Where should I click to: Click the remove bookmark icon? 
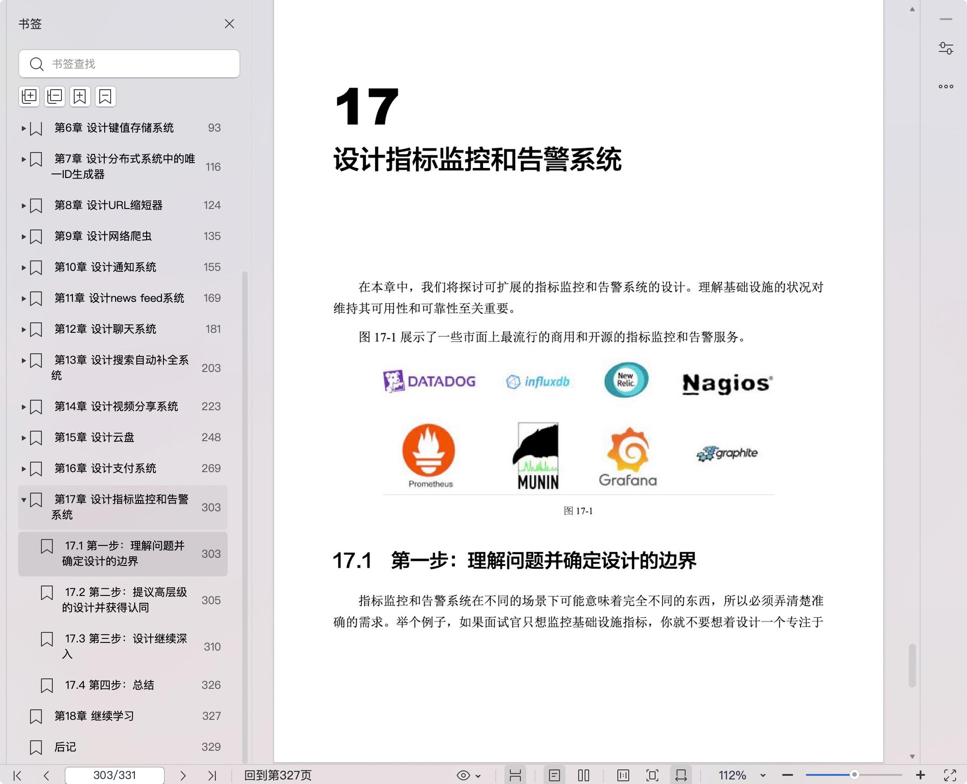(106, 97)
